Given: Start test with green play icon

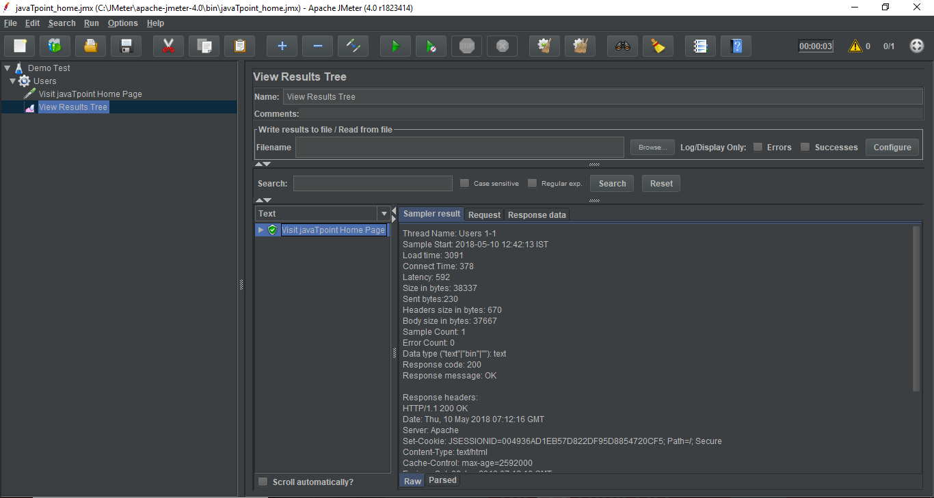Looking at the screenshot, I should pos(395,46).
